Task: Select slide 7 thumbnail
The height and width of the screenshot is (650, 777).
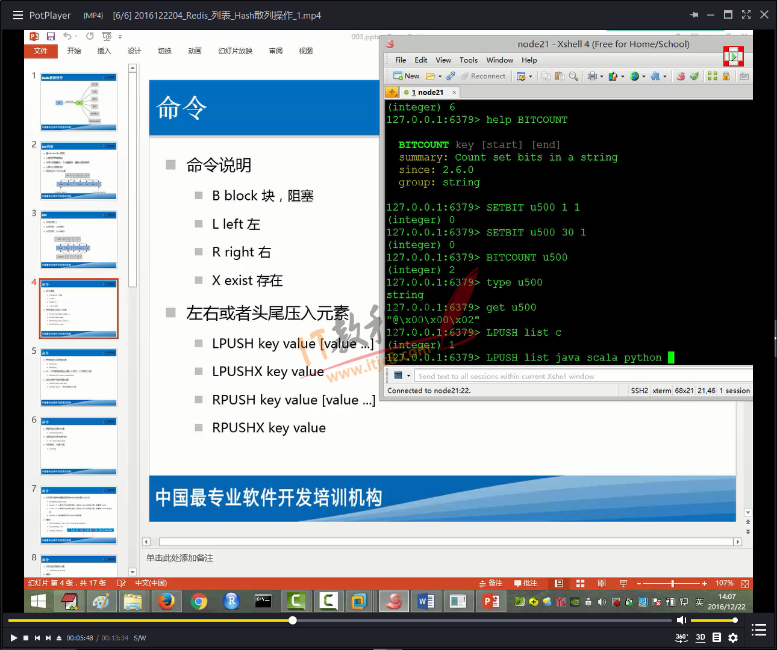Action: (x=79, y=515)
